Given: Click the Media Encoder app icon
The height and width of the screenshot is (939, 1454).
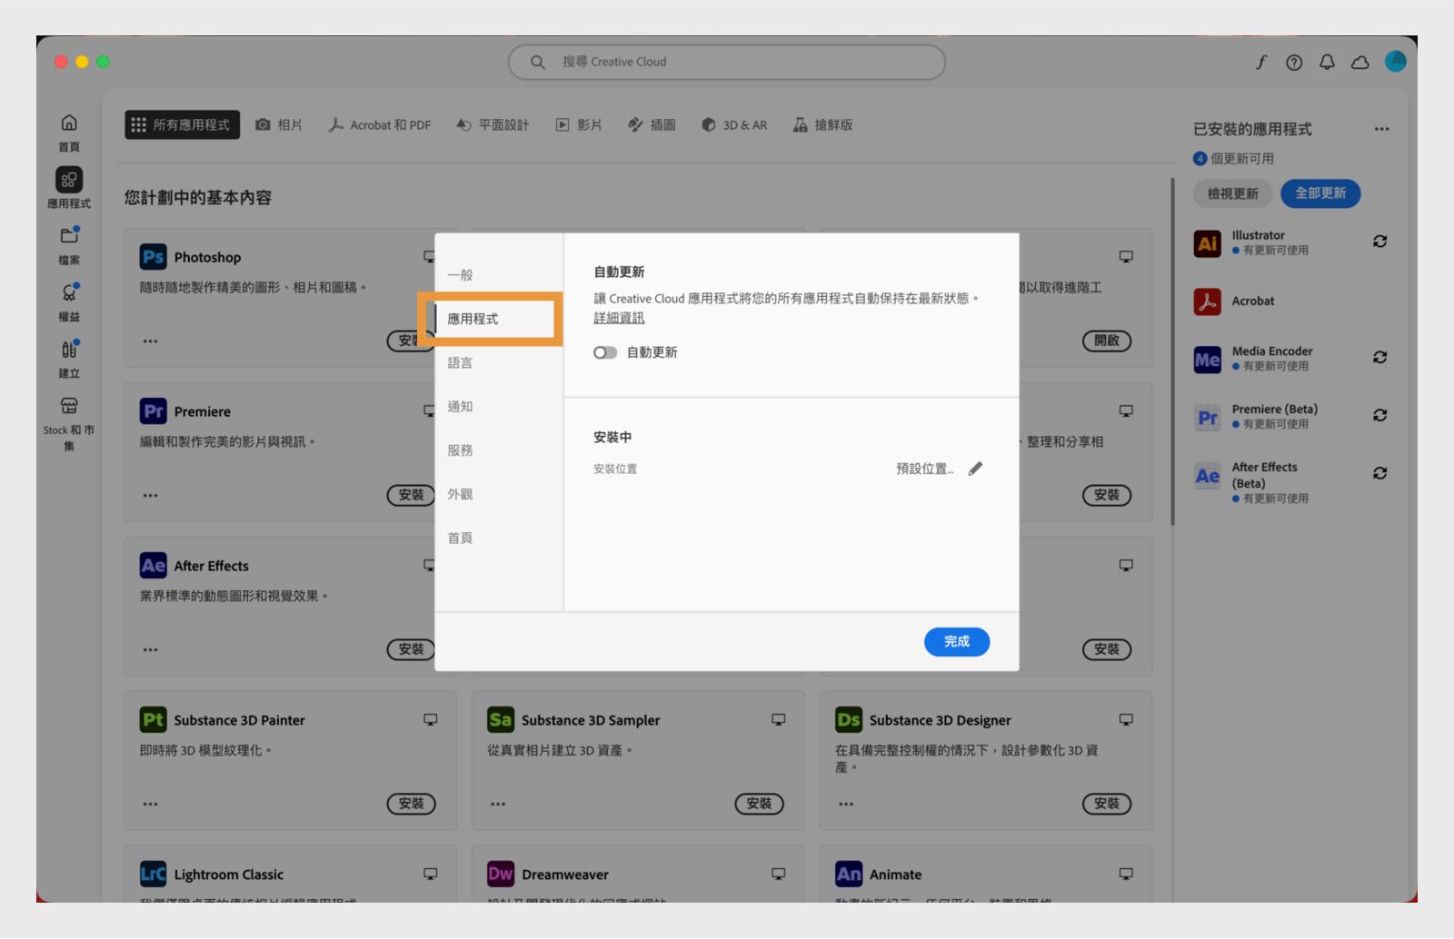Looking at the screenshot, I should [1207, 360].
